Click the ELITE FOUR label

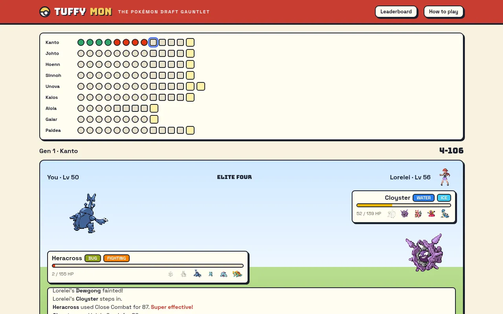tap(235, 177)
